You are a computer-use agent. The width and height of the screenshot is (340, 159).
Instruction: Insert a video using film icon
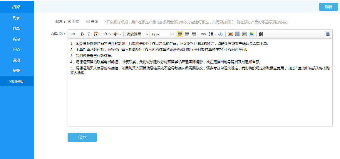(237, 34)
